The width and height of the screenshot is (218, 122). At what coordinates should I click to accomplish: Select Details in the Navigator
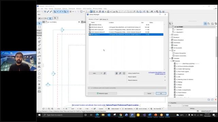click(176, 45)
